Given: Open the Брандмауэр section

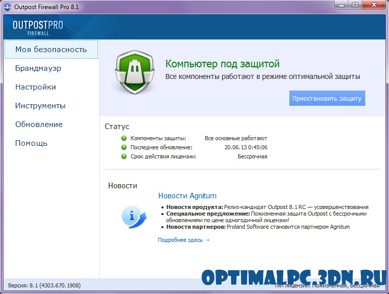Looking at the screenshot, I should pyautogui.click(x=38, y=68).
